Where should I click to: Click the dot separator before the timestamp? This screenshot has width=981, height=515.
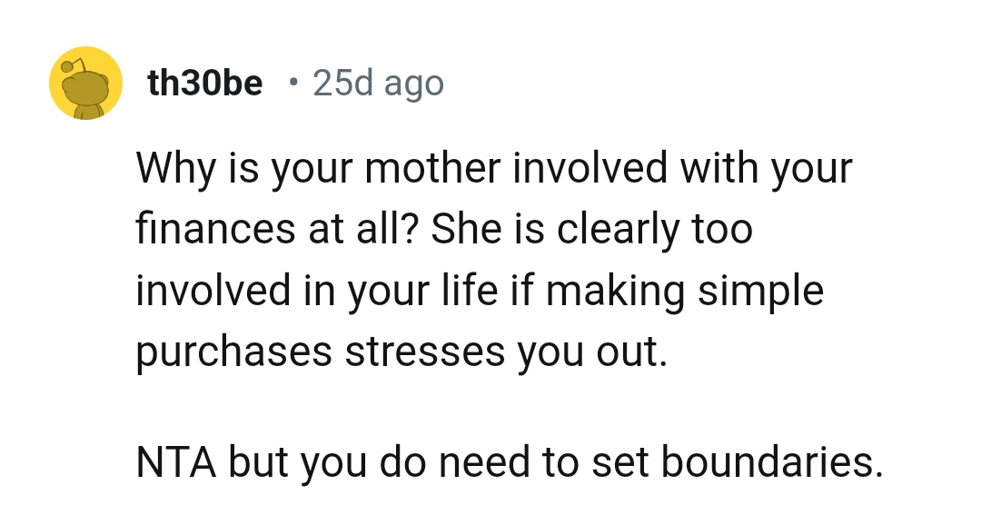tap(291, 84)
